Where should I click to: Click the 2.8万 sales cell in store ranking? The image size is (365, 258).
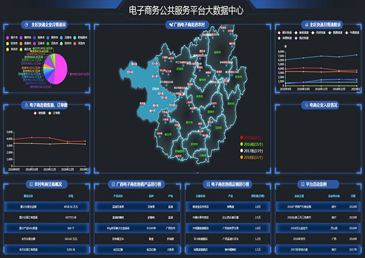[258, 207]
